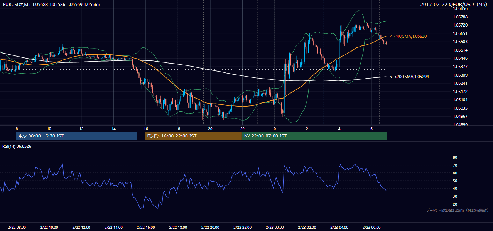
Task: Click the 2/22 08:00 time axis label
Action: 17,228
